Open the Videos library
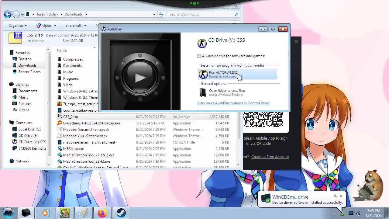The width and height of the screenshot is (389, 219). [24, 110]
